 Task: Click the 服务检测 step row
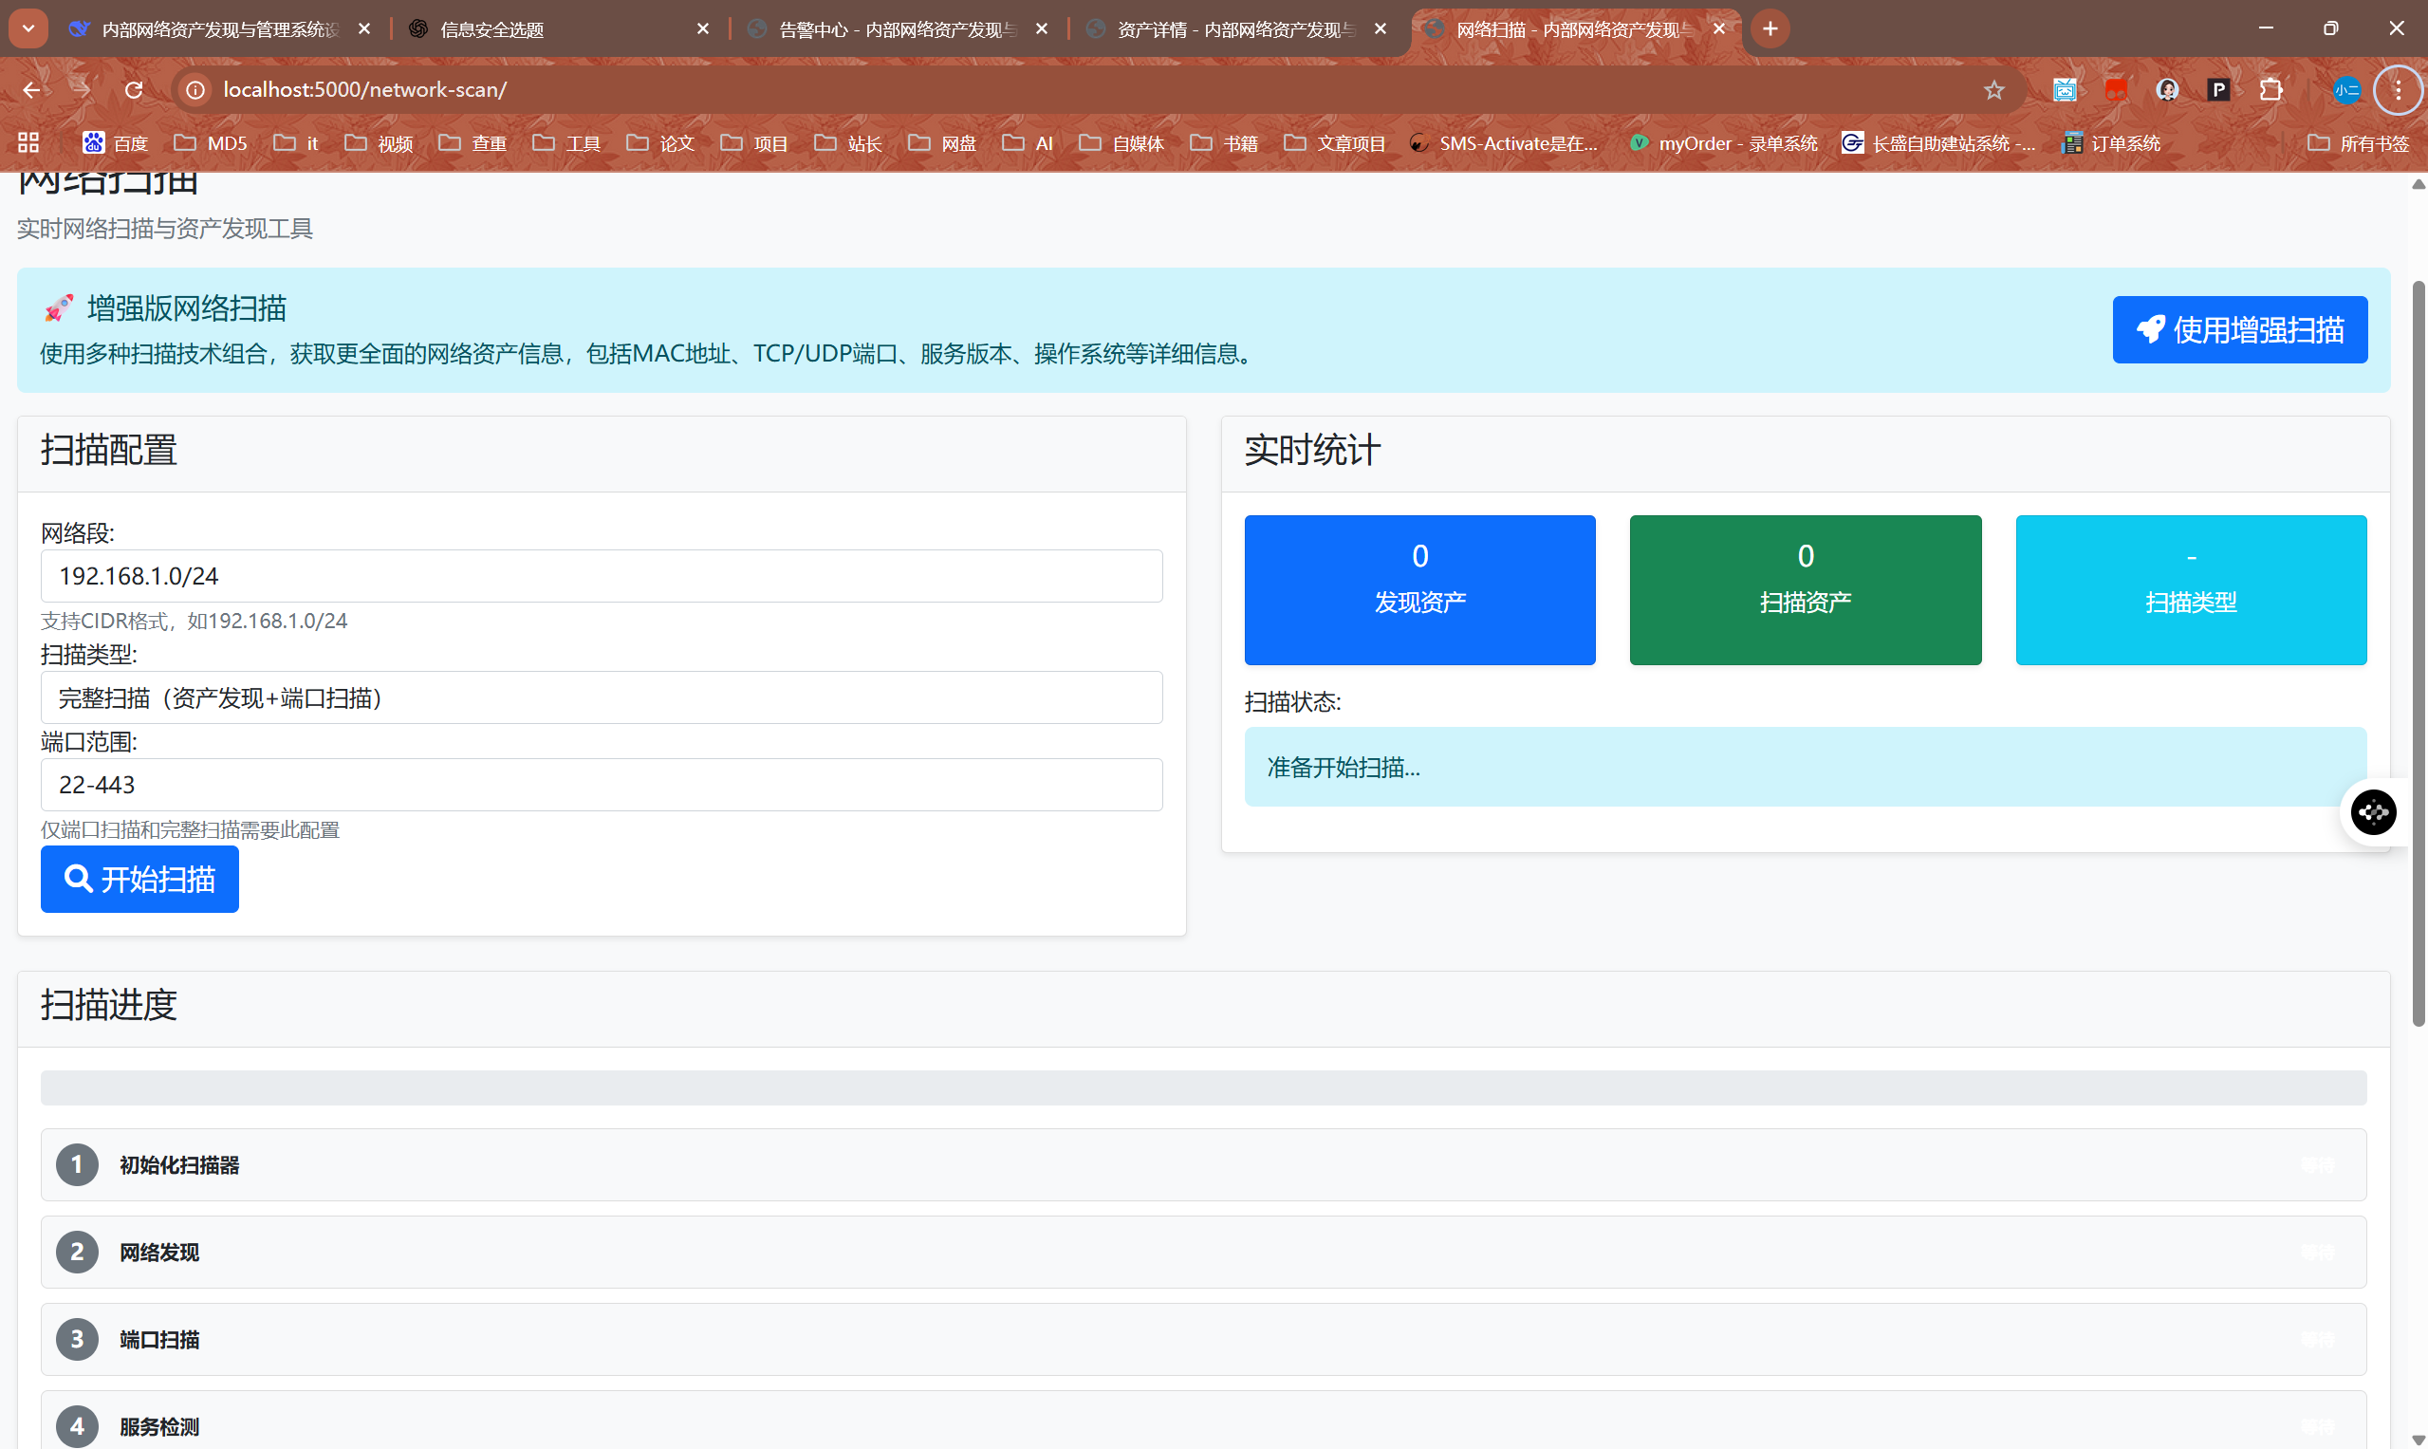click(1204, 1421)
